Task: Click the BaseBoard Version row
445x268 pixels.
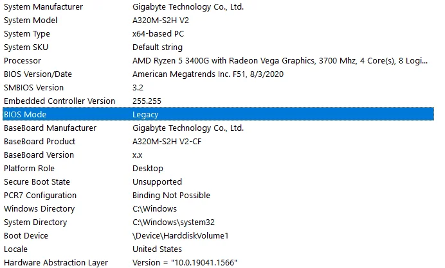Action: tap(218, 155)
